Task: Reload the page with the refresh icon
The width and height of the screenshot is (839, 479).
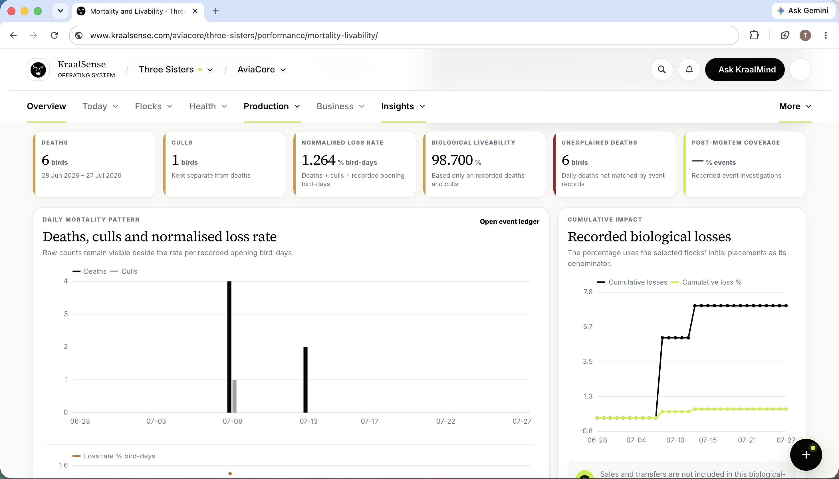Action: [x=54, y=35]
